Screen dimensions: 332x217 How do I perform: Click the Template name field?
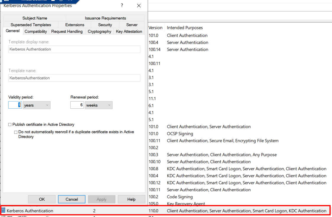(74, 78)
